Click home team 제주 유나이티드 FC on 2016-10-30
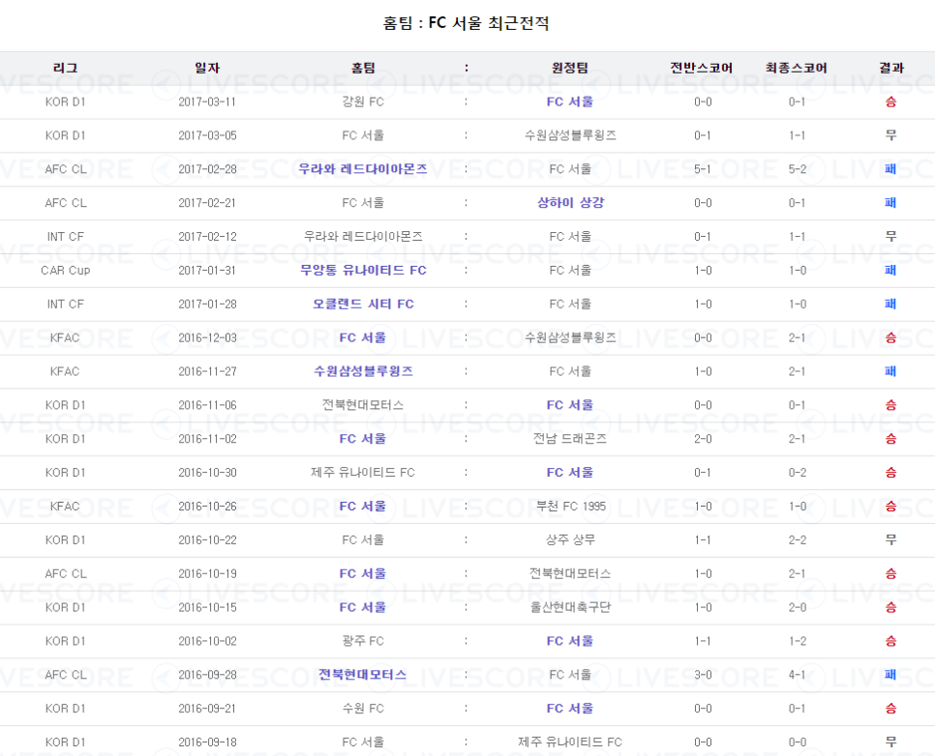 coord(363,473)
